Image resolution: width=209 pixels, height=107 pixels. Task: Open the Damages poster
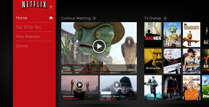pyautogui.click(x=172, y=88)
